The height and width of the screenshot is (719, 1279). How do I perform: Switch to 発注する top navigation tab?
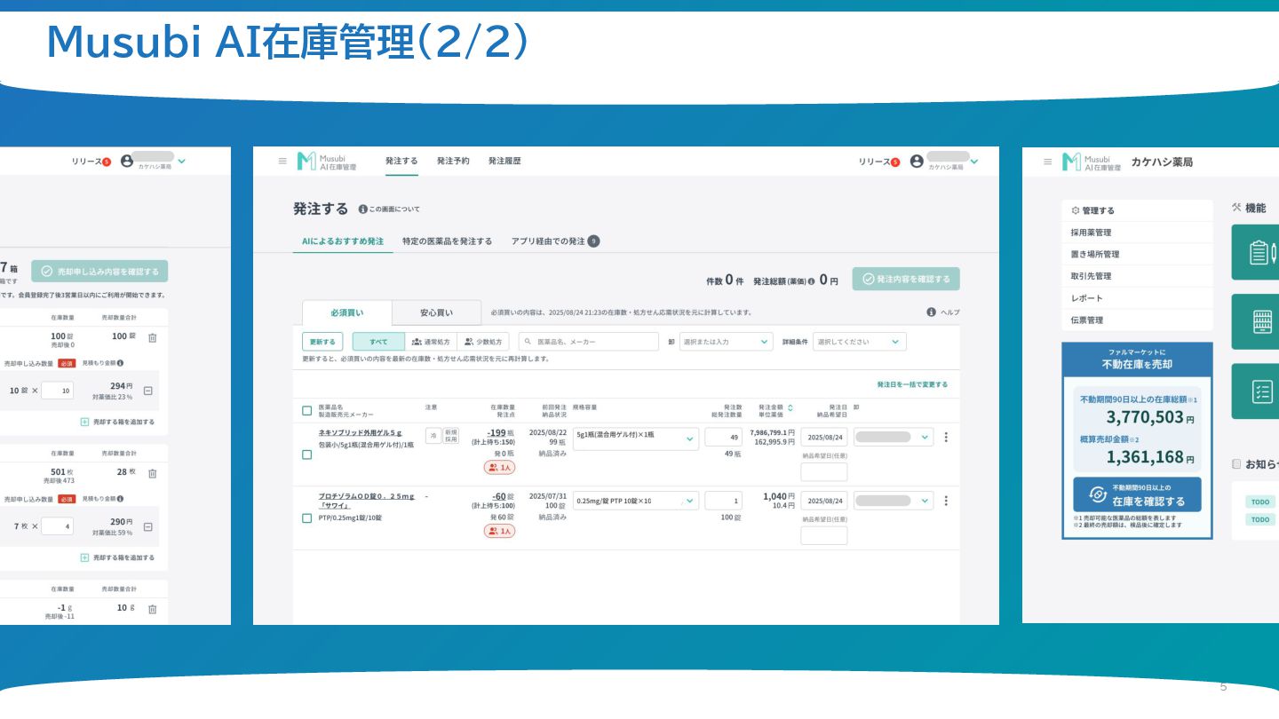401,162
